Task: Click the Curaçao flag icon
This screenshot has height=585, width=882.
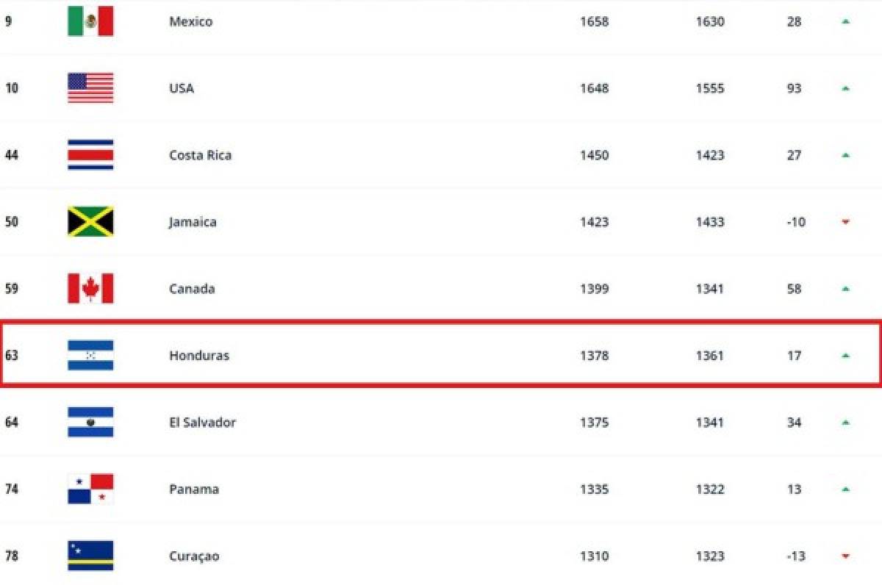Action: [90, 556]
